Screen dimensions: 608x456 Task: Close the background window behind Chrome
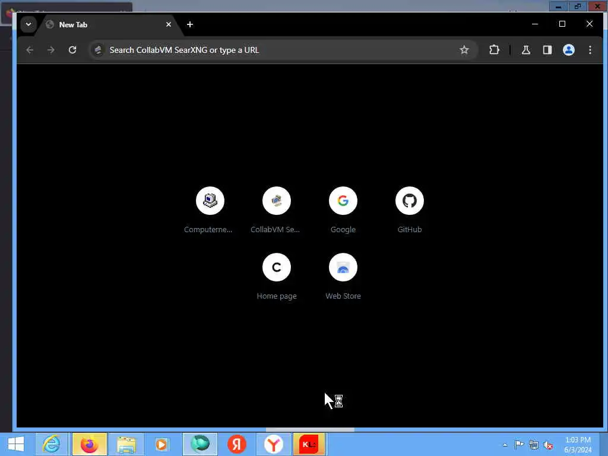(597, 6)
